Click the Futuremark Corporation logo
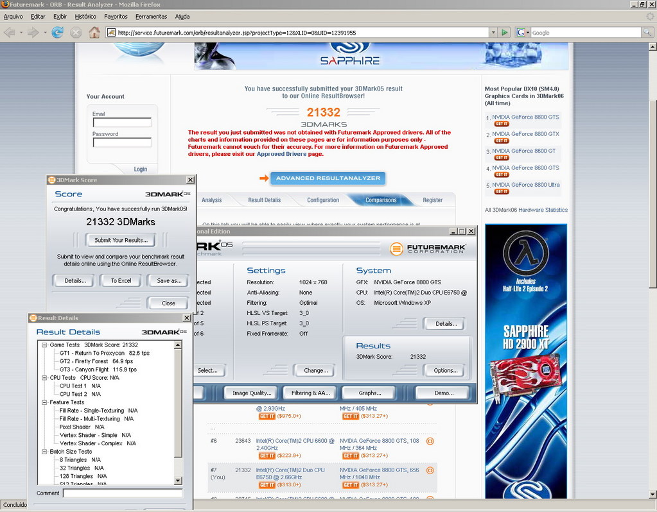The height and width of the screenshot is (512, 657). coord(427,249)
